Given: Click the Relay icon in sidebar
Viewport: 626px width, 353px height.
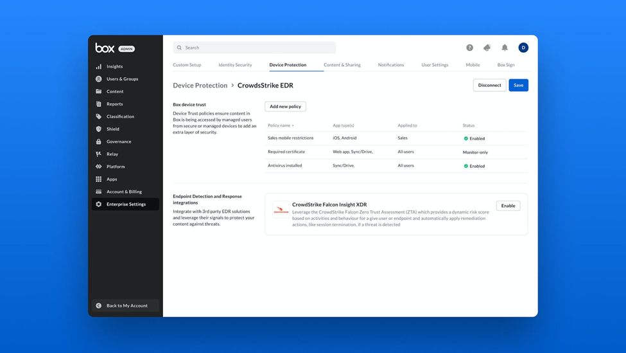Looking at the screenshot, I should pyautogui.click(x=99, y=154).
